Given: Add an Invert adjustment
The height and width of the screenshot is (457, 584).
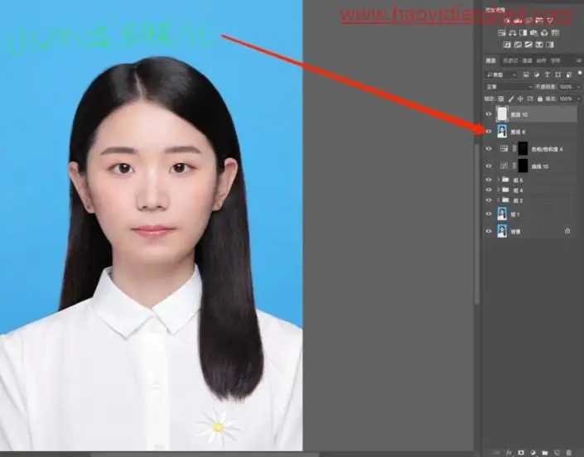Looking at the screenshot, I should click(x=507, y=45).
